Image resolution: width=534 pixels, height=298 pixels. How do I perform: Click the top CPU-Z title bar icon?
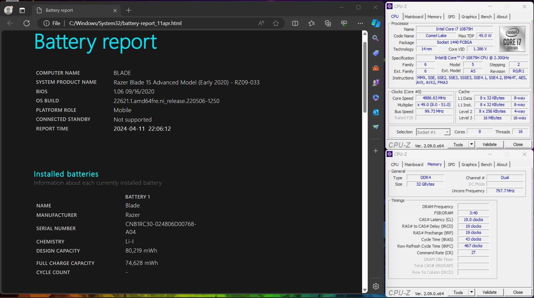pos(390,6)
